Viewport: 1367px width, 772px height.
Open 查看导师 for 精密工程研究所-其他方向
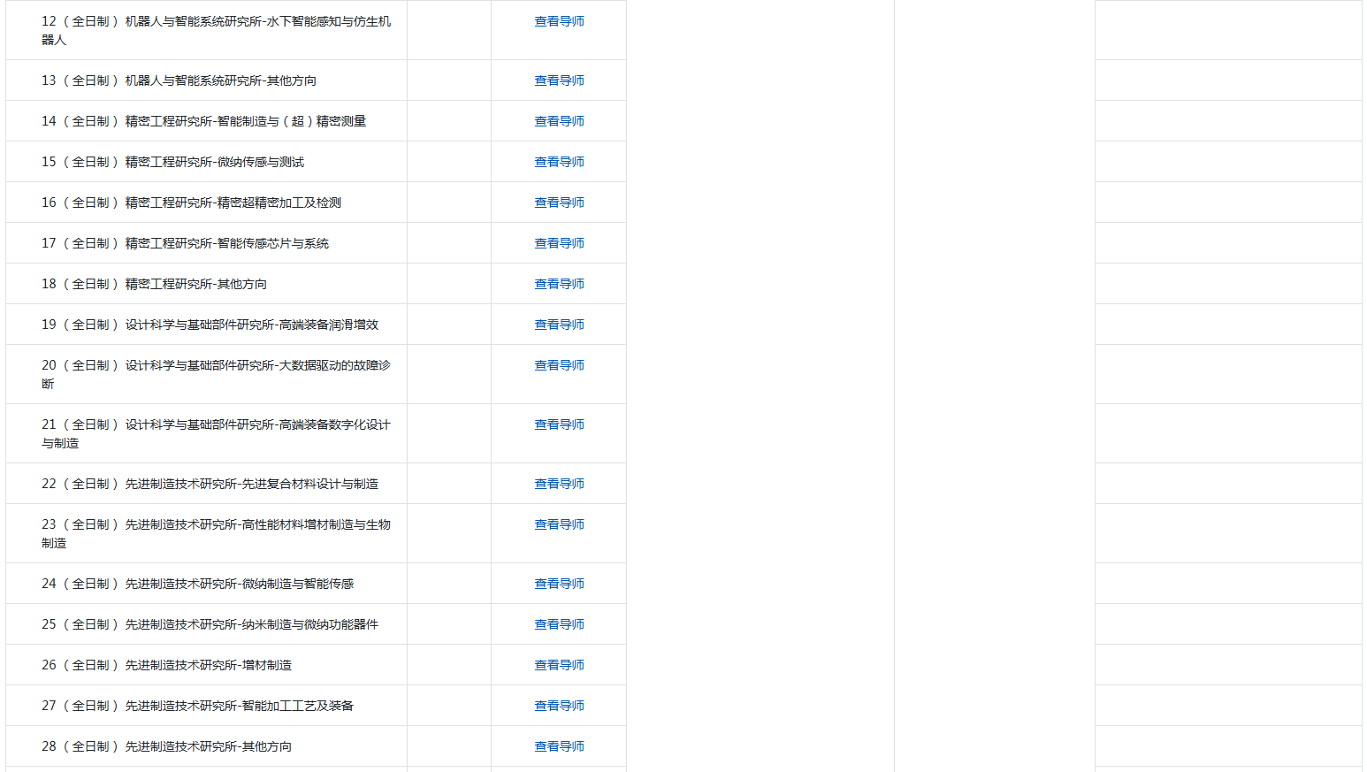558,284
